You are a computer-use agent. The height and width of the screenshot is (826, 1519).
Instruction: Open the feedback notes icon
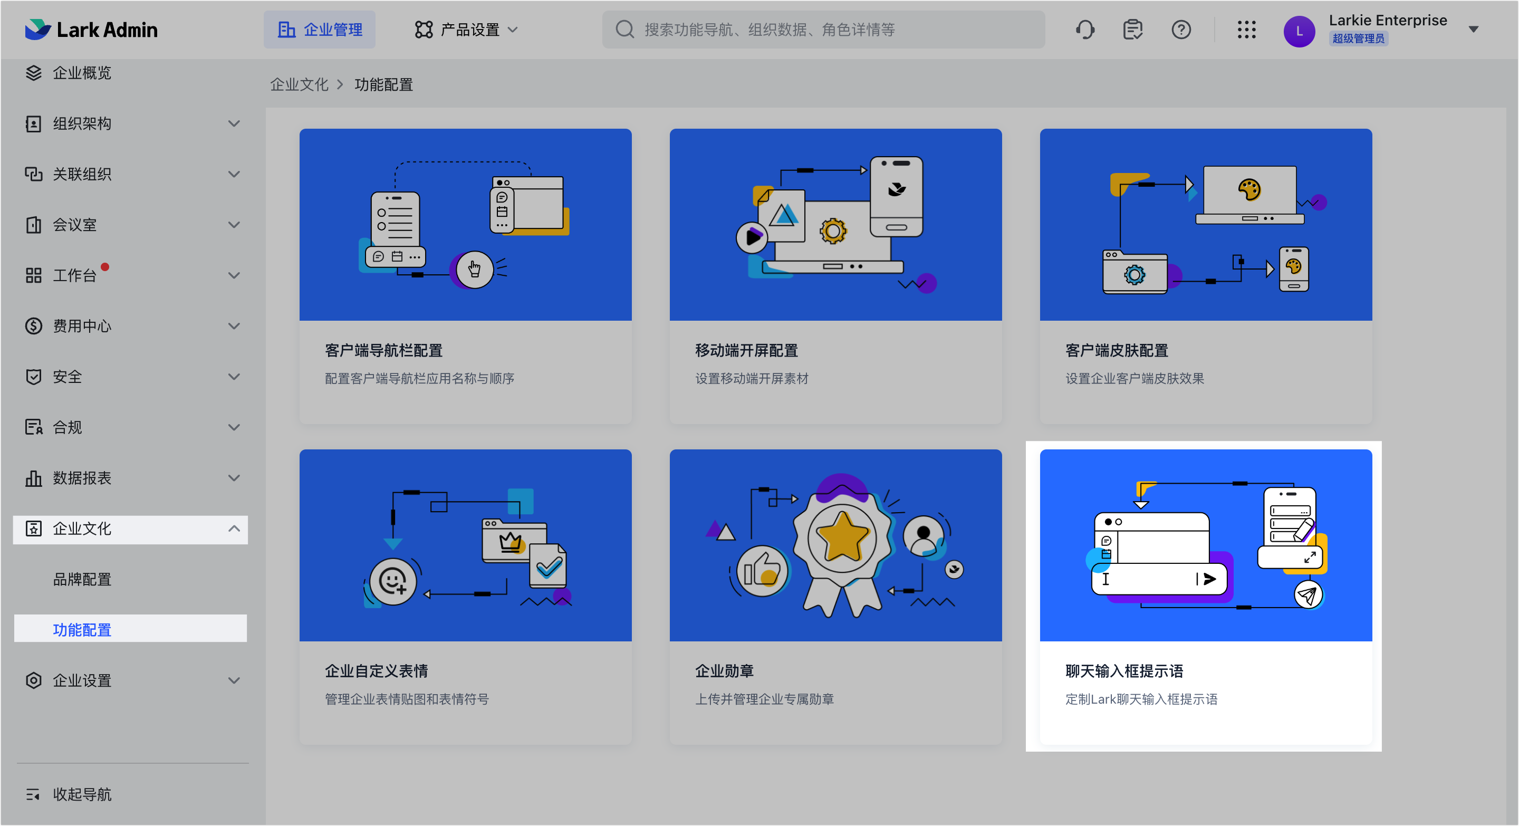click(x=1133, y=30)
